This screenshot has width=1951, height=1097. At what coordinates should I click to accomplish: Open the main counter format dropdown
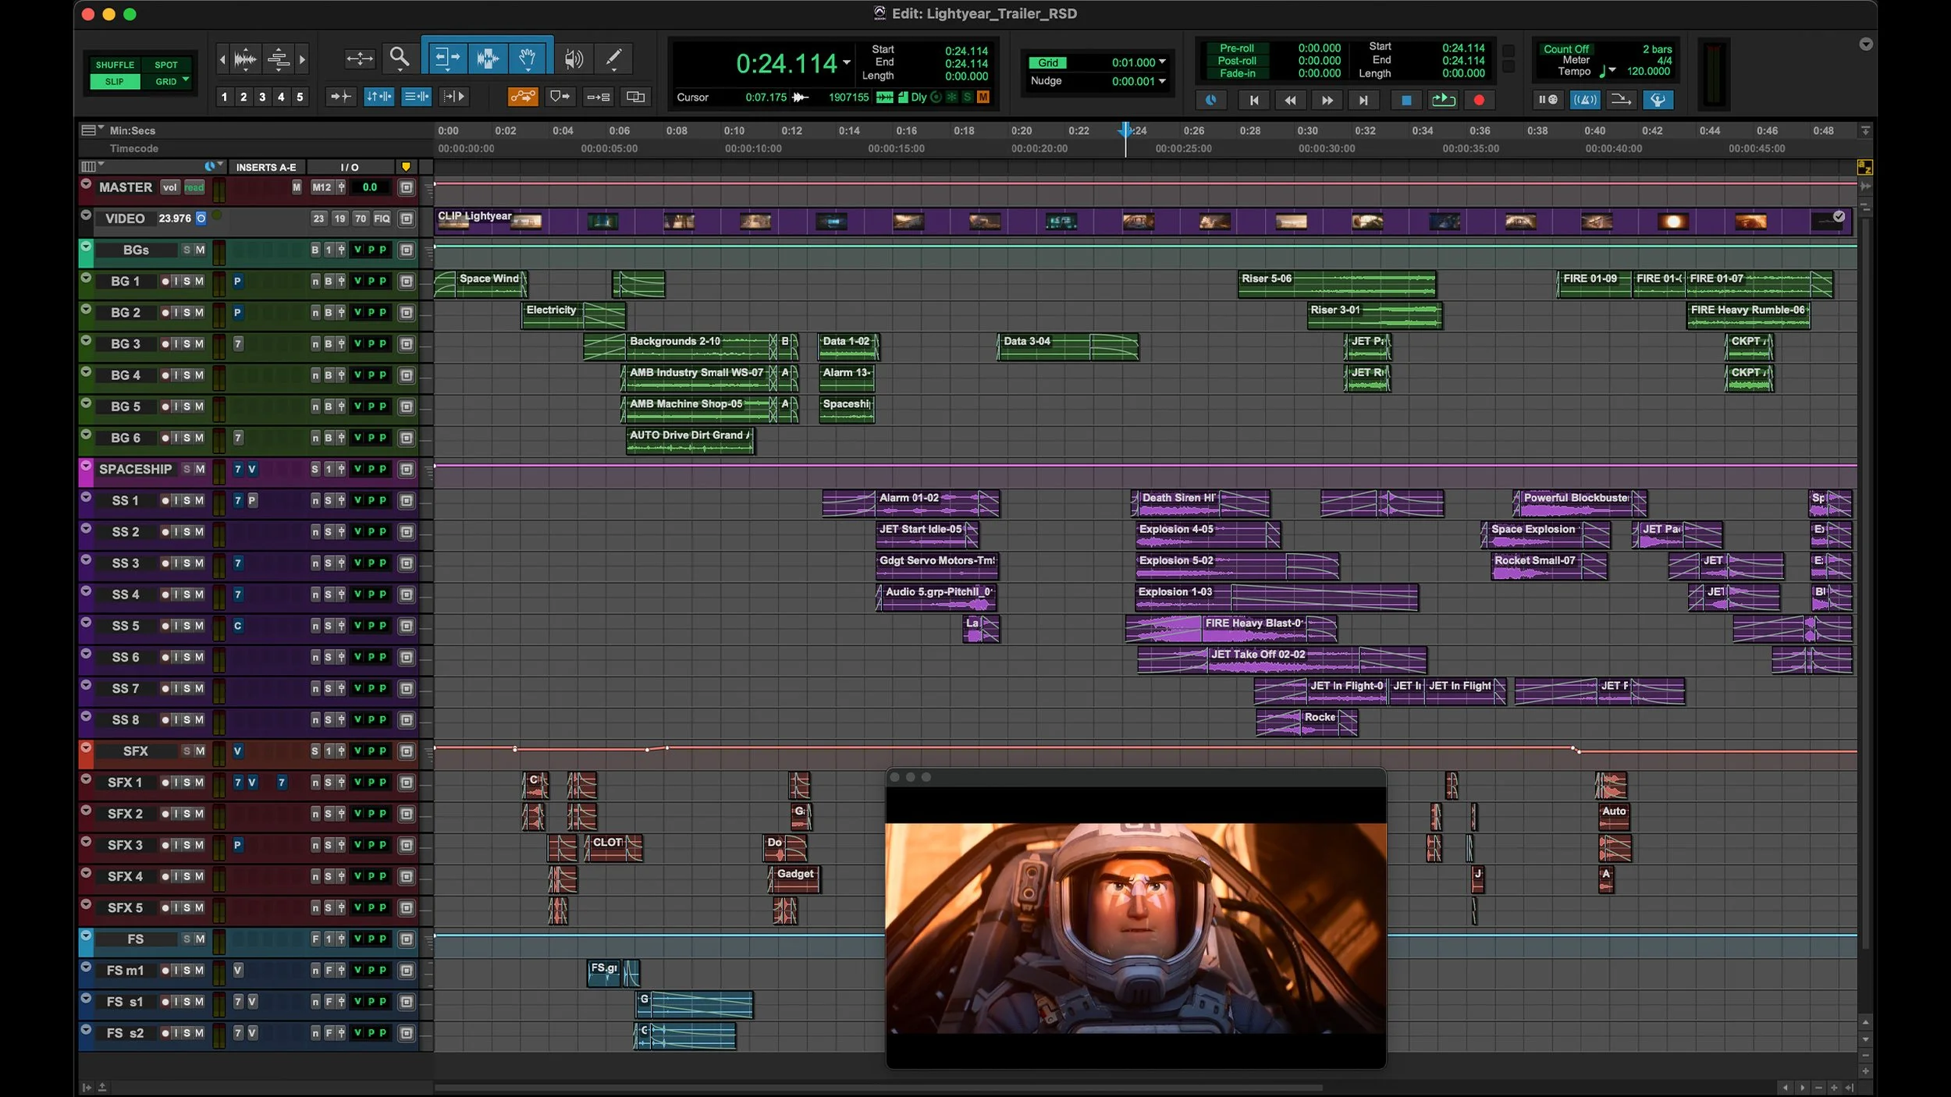click(847, 62)
